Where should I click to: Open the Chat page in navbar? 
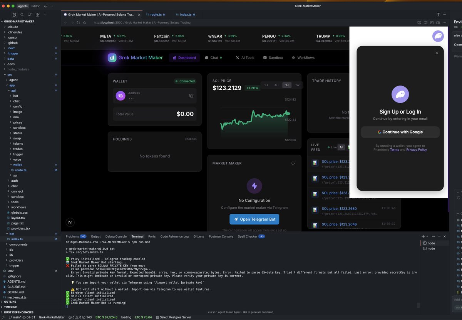(214, 58)
